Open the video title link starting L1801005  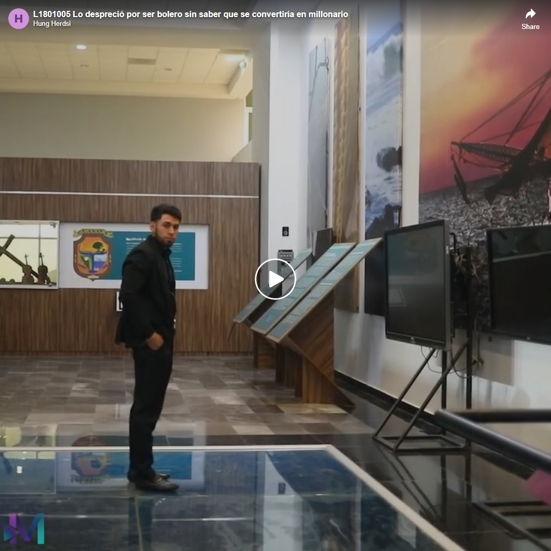pyautogui.click(x=190, y=14)
